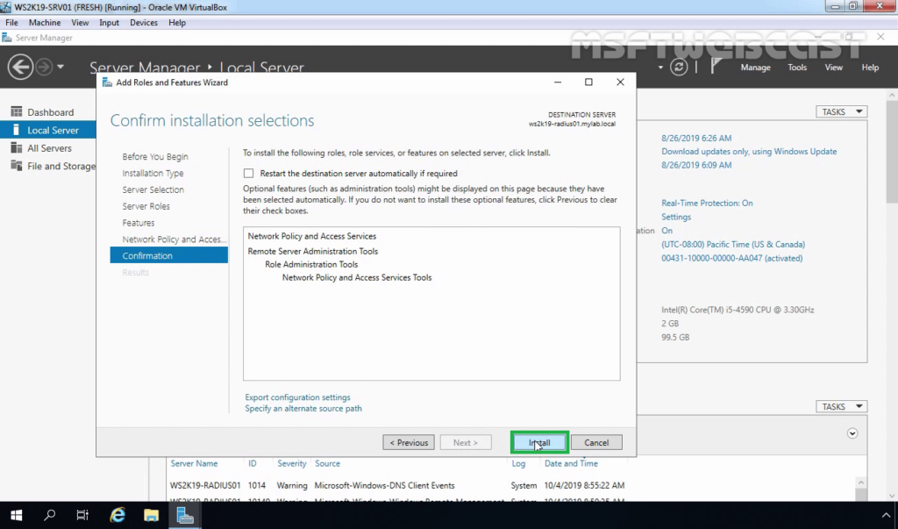Open the VirtualBox Input menu

coord(109,22)
